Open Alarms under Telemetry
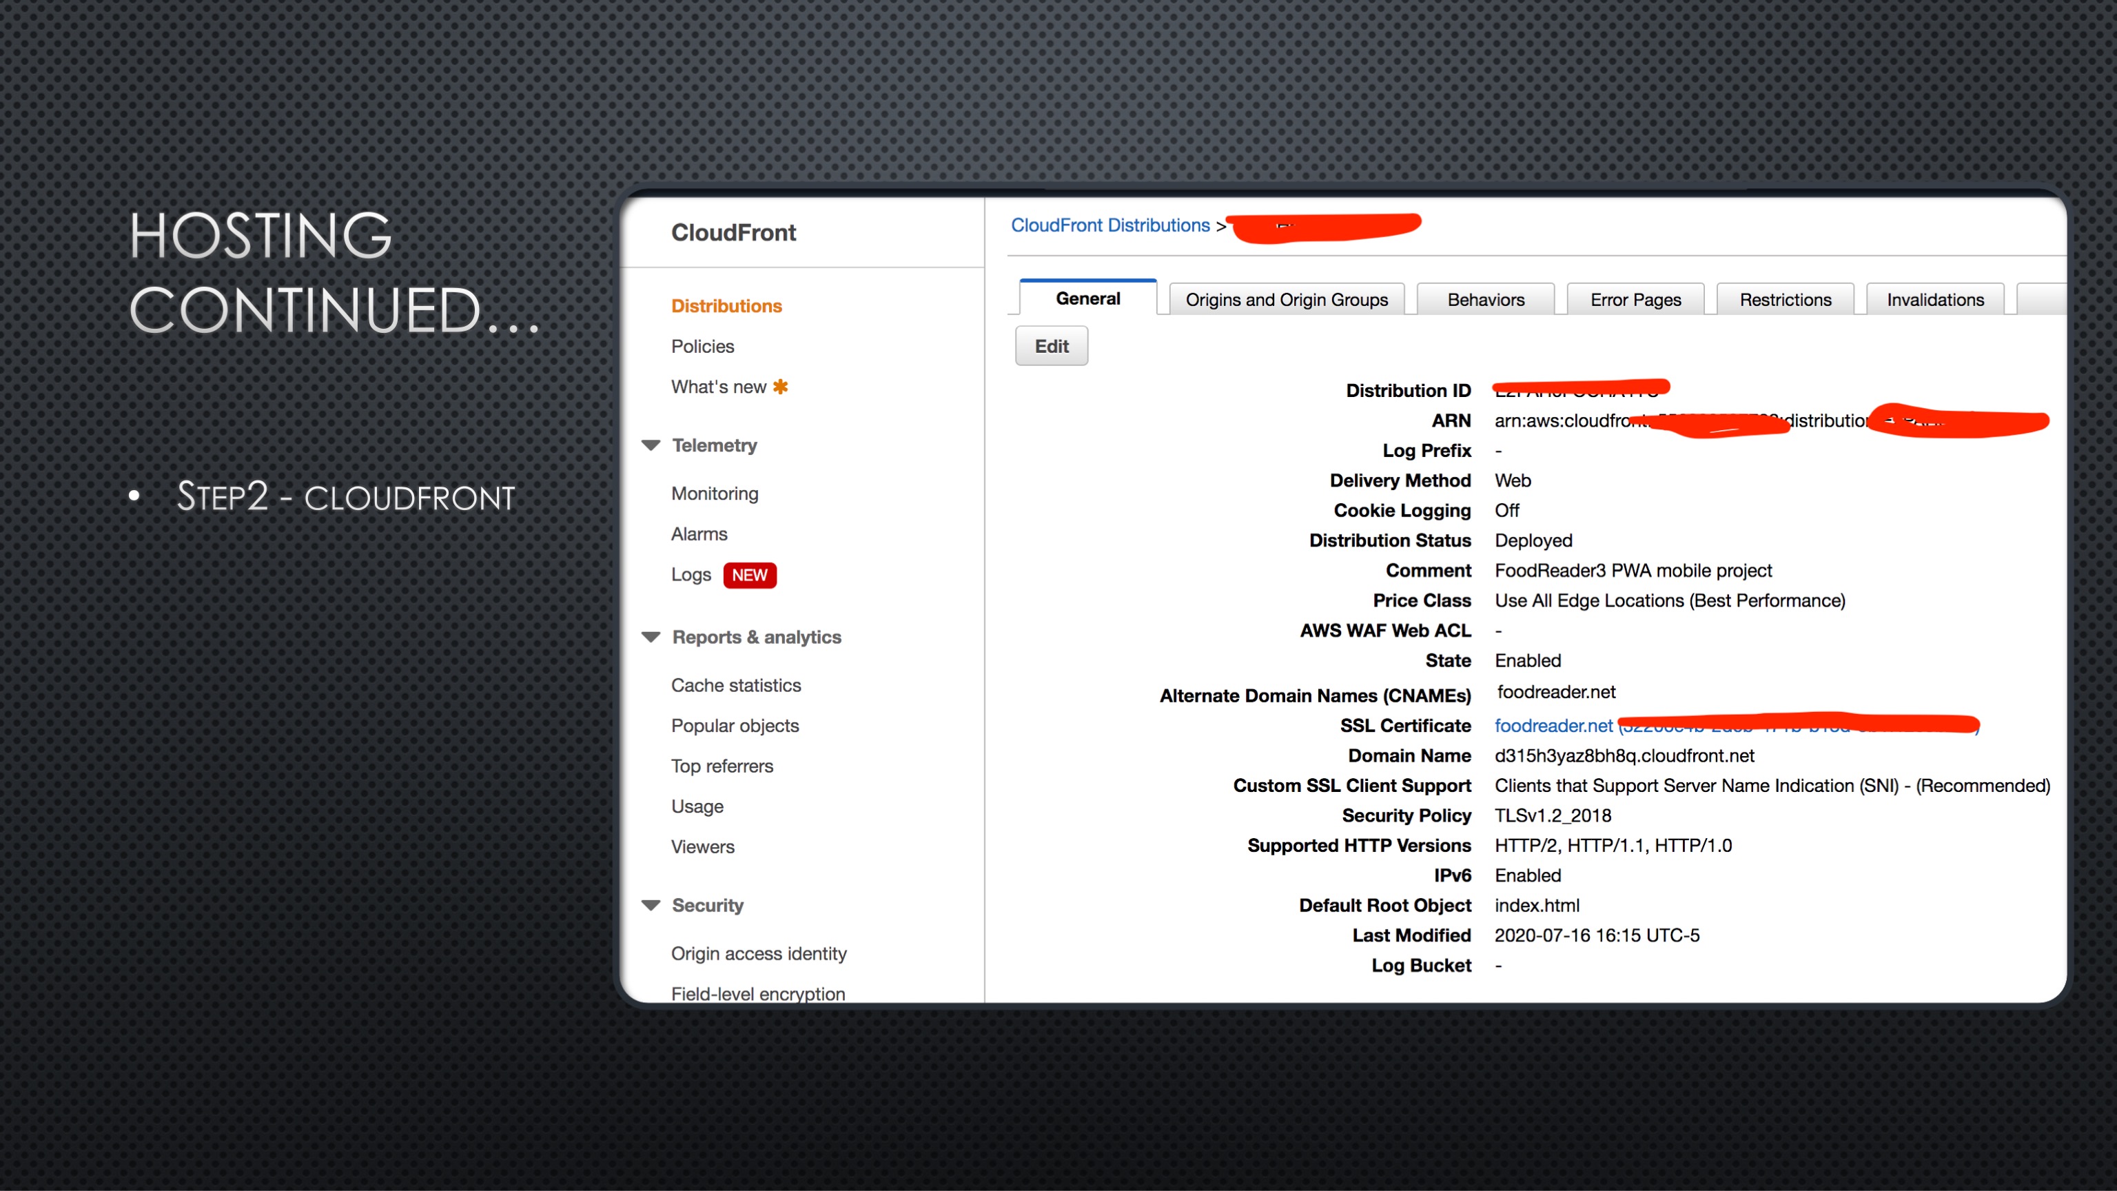This screenshot has width=2117, height=1191. [x=699, y=533]
